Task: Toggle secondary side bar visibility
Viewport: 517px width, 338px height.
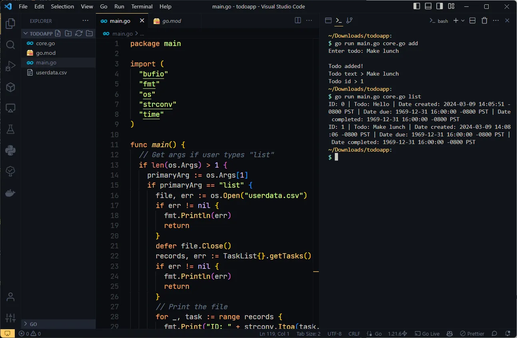Action: coord(439,6)
